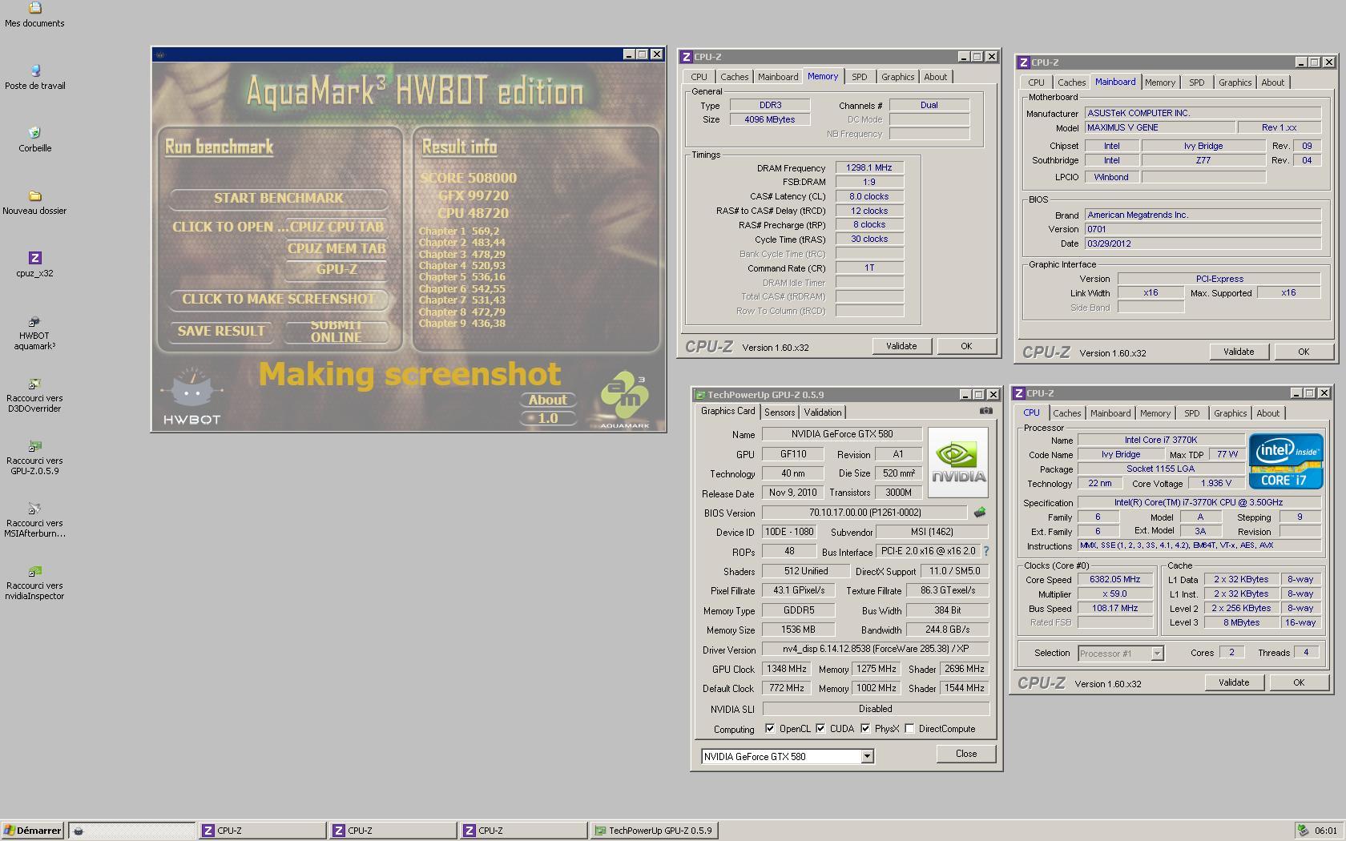The height and width of the screenshot is (841, 1346).
Task: Click SUBMIT ONLINE button
Action: (336, 331)
